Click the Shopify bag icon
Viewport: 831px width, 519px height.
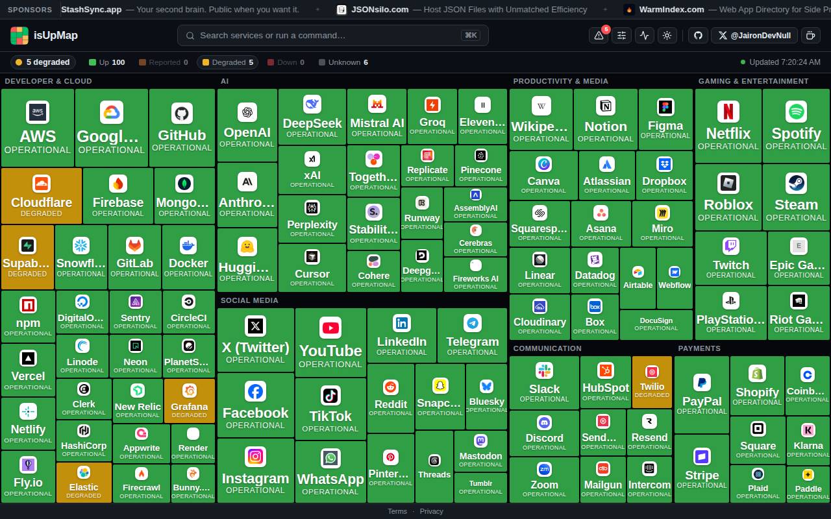(757, 374)
